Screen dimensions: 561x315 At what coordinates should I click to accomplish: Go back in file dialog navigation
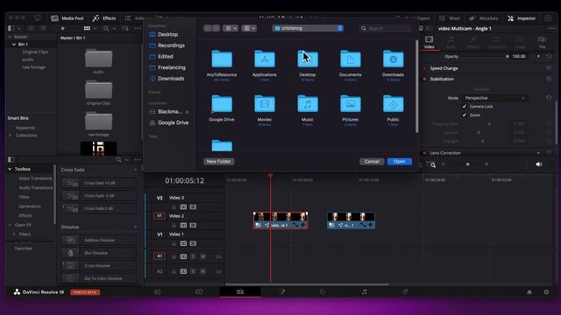pos(208,28)
